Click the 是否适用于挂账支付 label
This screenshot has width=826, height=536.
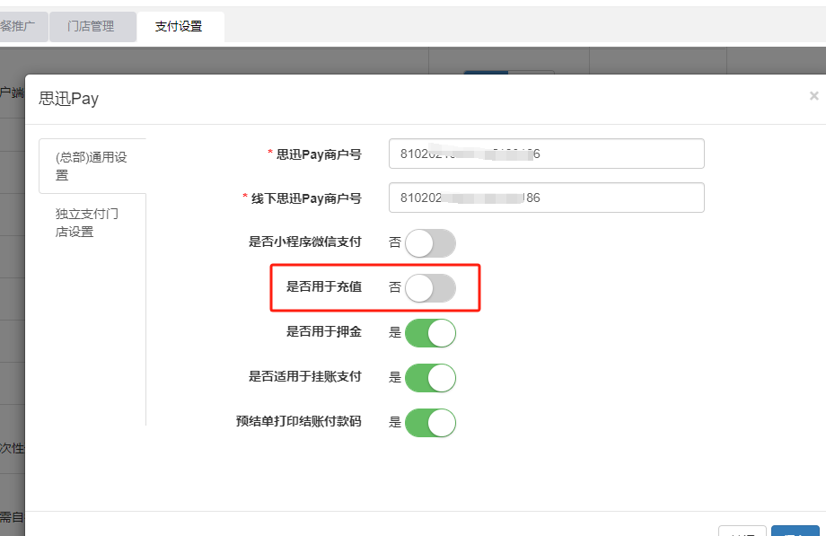tap(305, 376)
